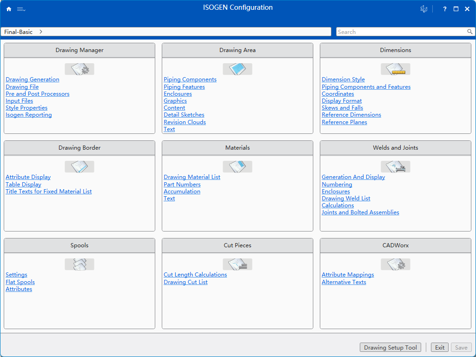The width and height of the screenshot is (476, 357).
Task: Open the Input Files link
Action: pos(20,101)
